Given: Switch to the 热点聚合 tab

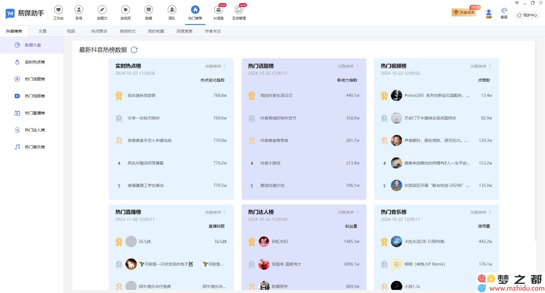Looking at the screenshot, I should [99, 31].
